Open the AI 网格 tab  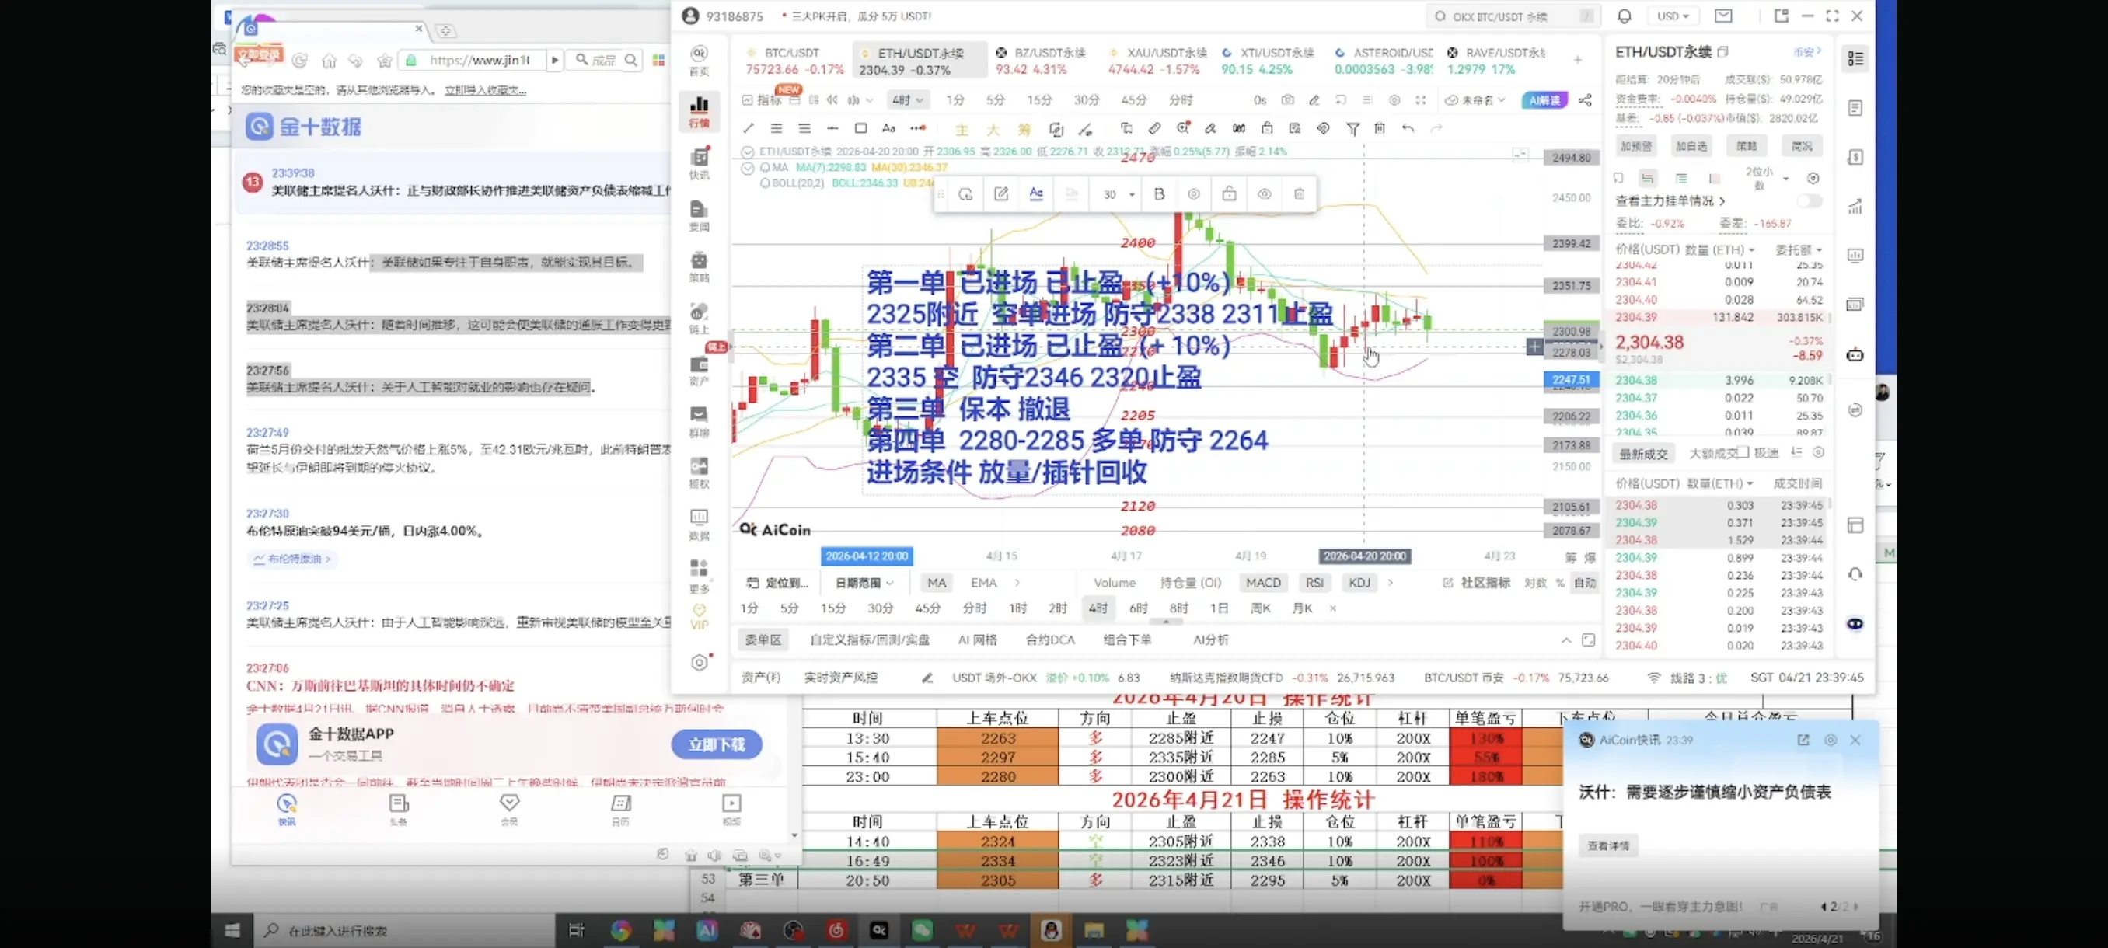pos(977,640)
